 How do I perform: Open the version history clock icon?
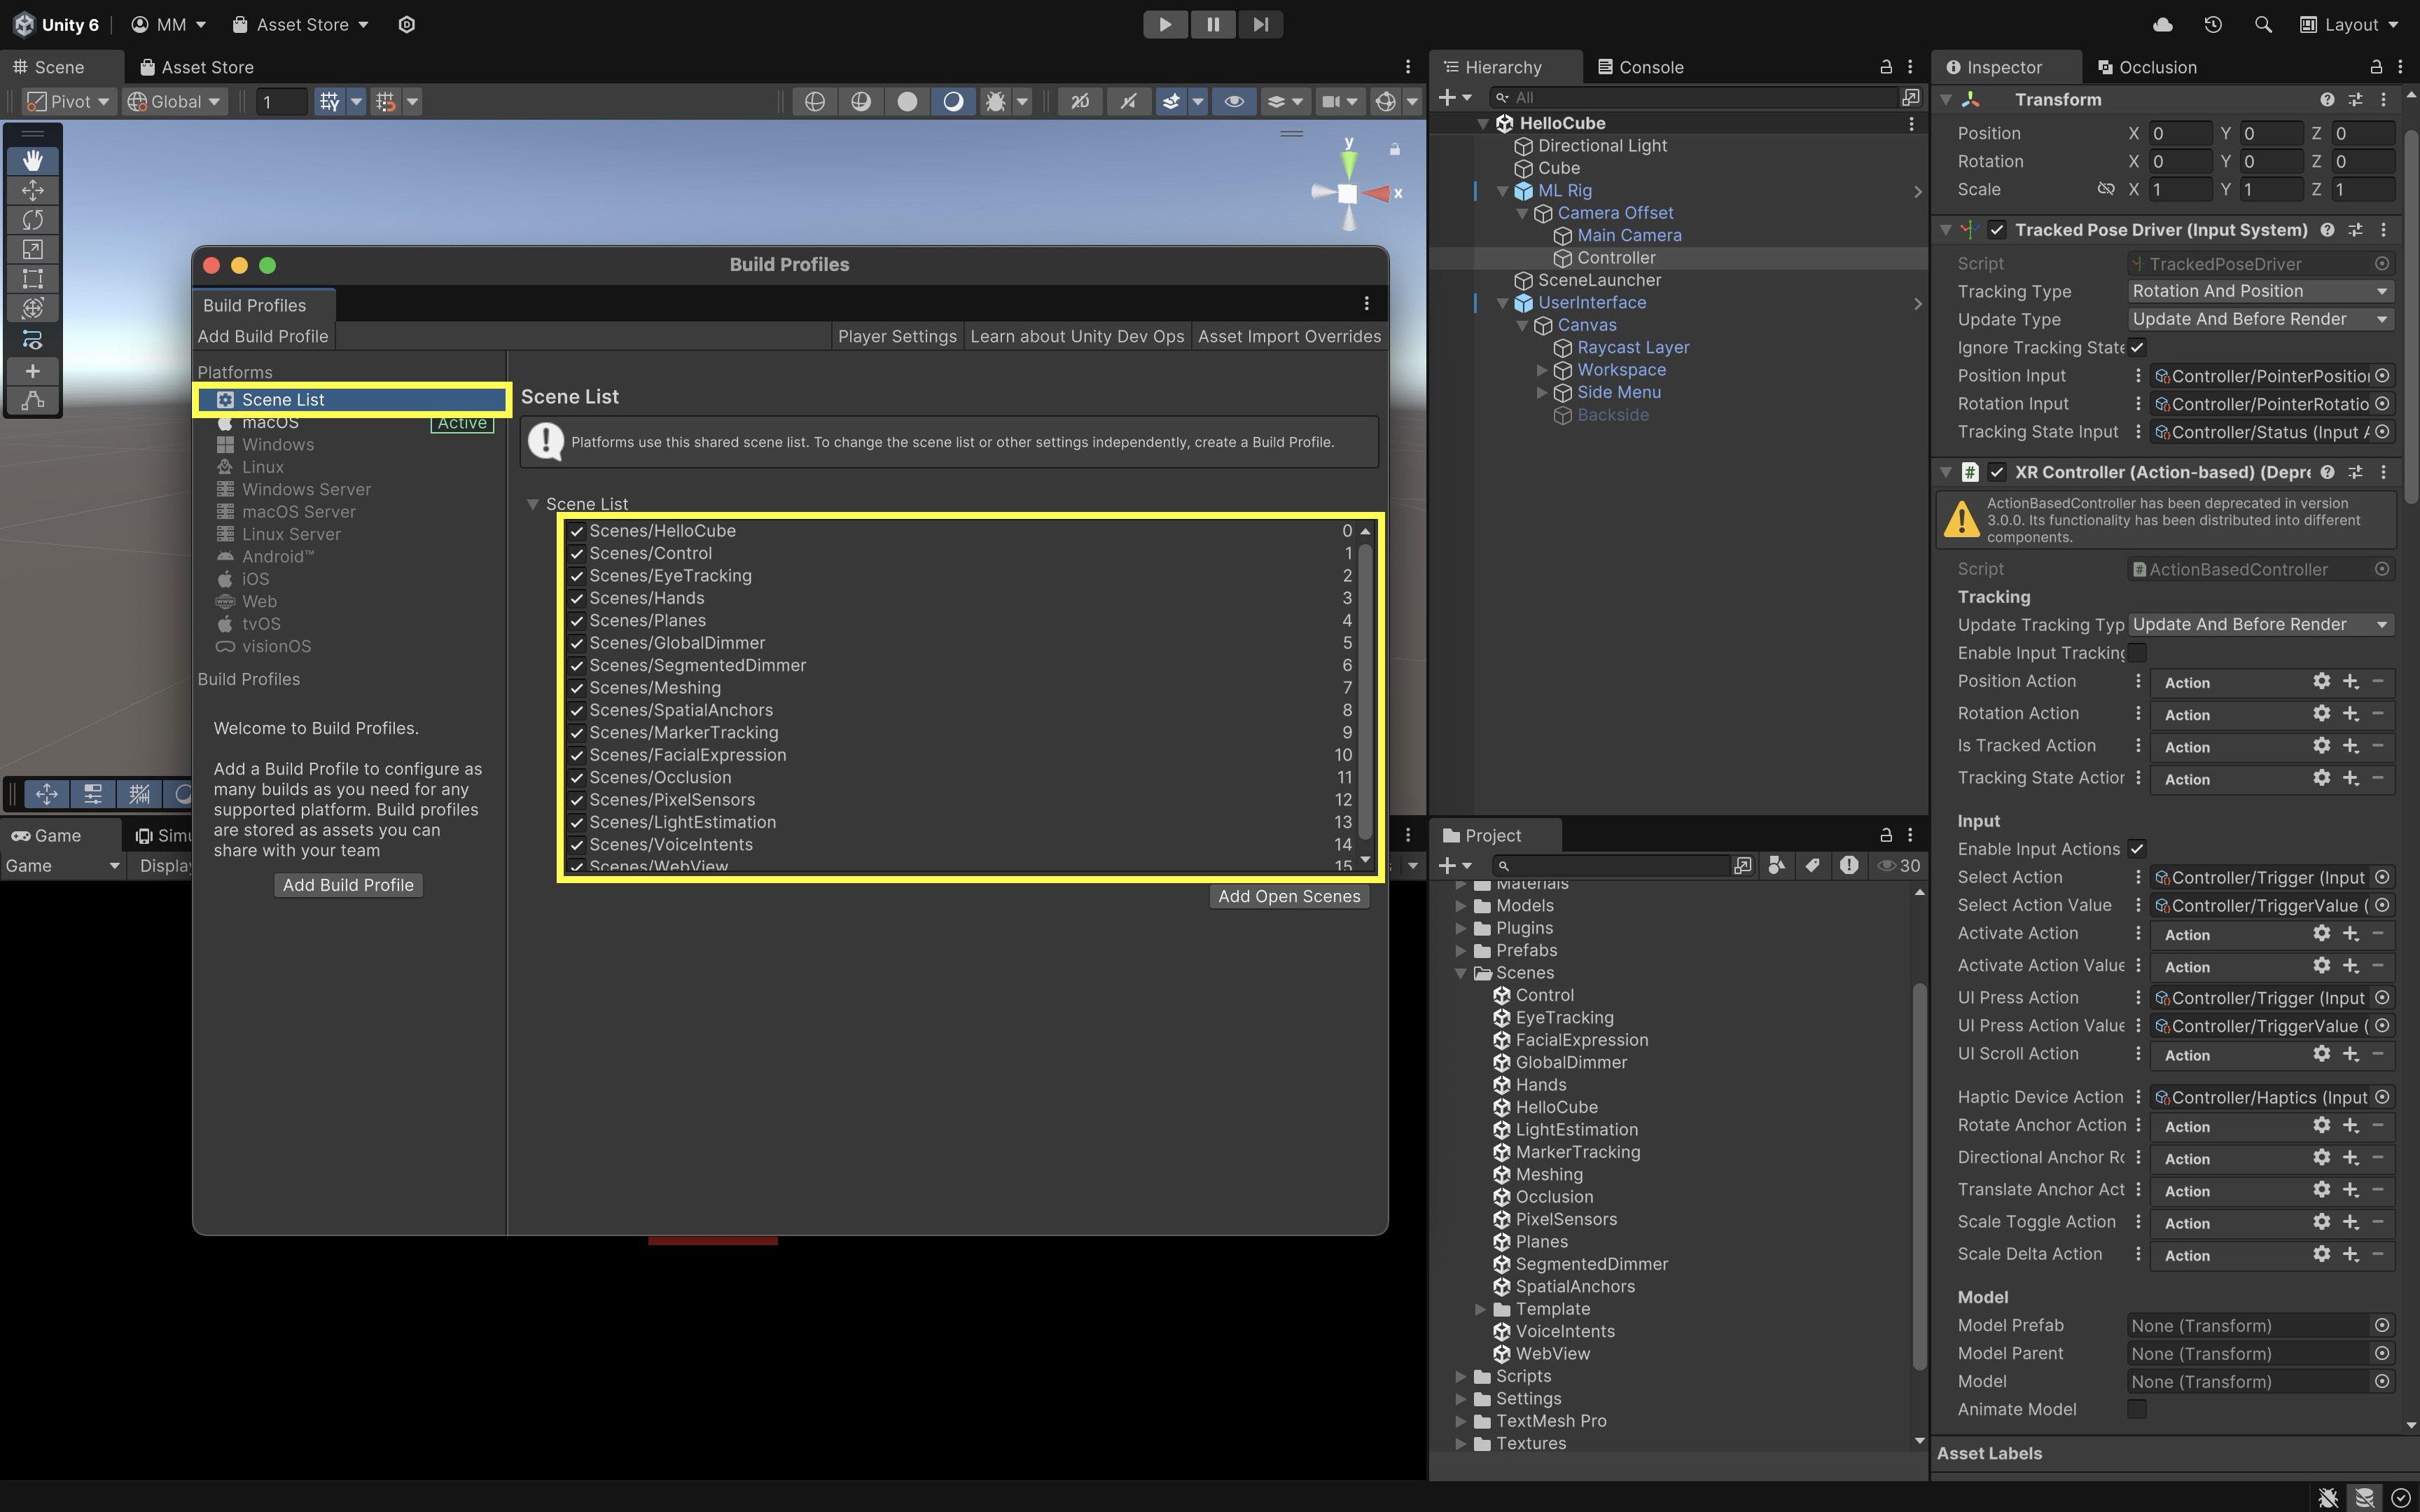coord(2213,25)
